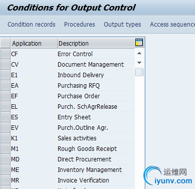Click the table's vertical scrollbar thumb
The width and height of the screenshot is (195, 189).
139,72
